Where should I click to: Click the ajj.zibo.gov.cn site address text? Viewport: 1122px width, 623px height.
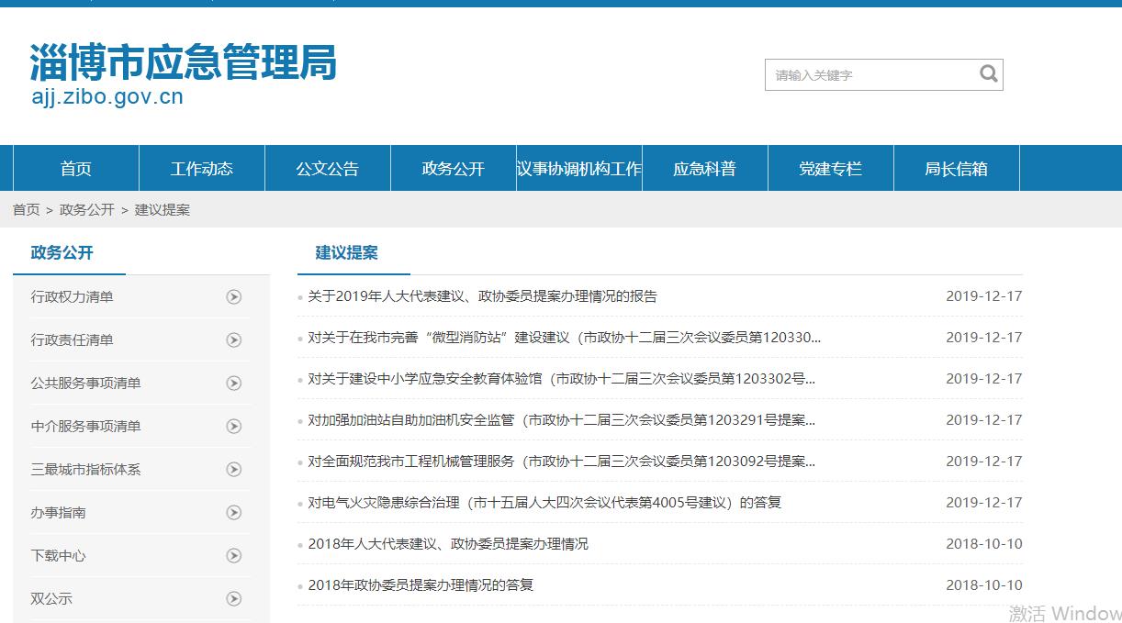click(107, 97)
